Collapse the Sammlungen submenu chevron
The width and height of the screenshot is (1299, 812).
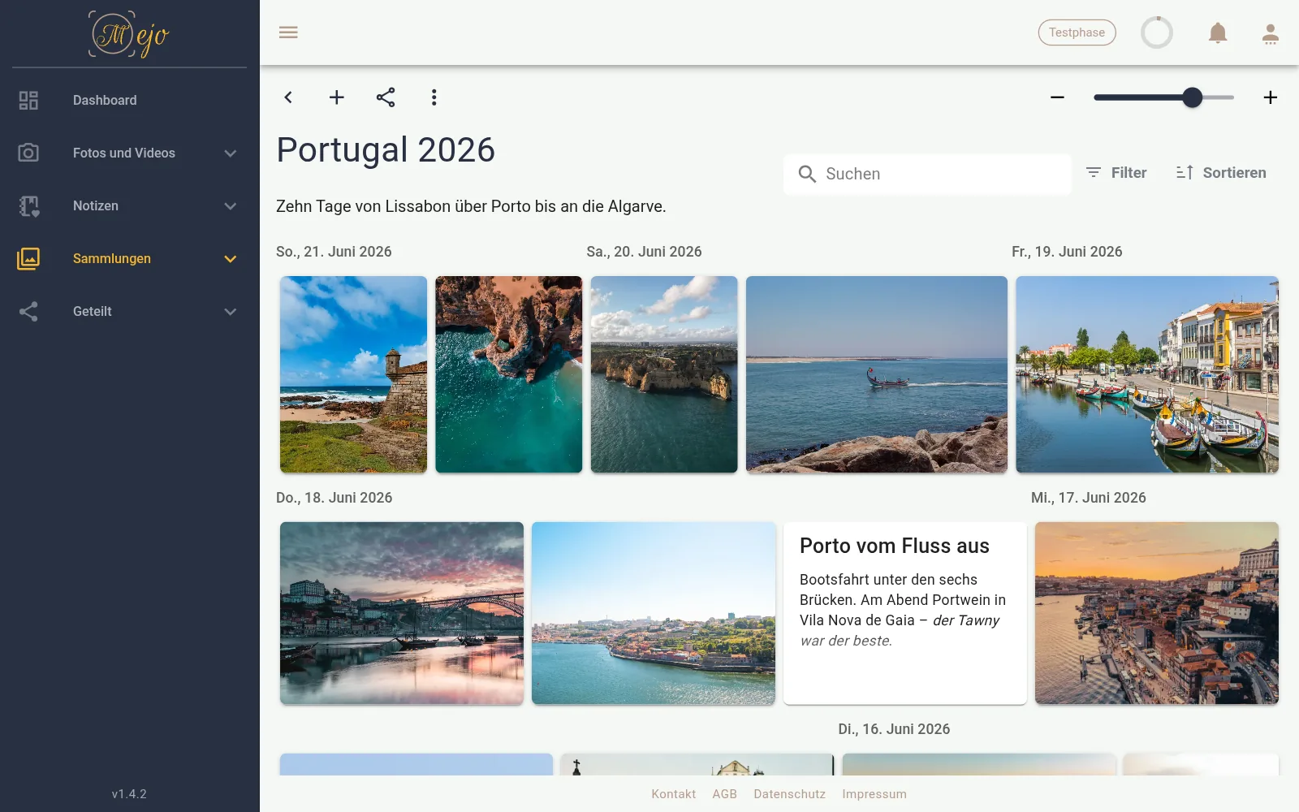pyautogui.click(x=231, y=259)
